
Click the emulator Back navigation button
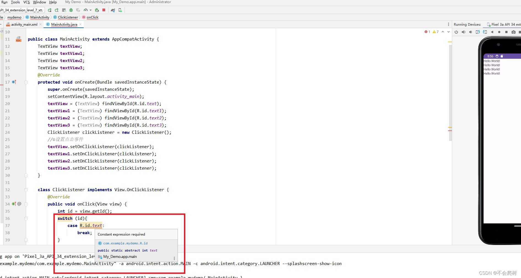pos(492,32)
